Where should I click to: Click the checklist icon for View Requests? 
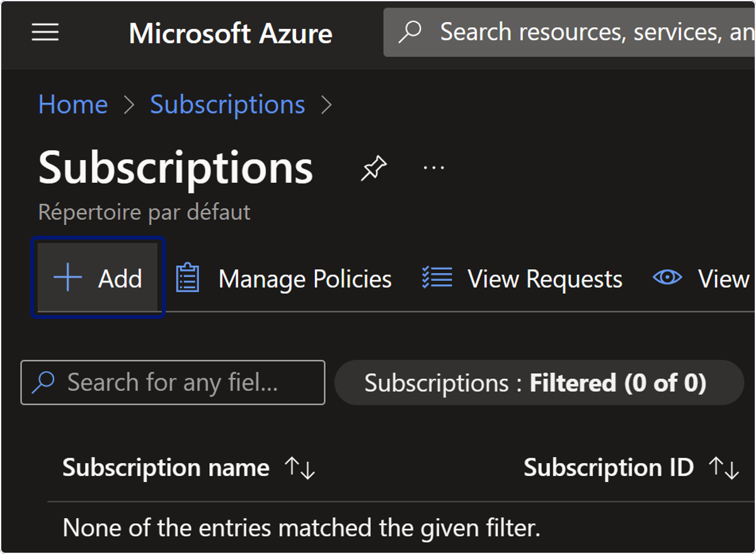437,278
